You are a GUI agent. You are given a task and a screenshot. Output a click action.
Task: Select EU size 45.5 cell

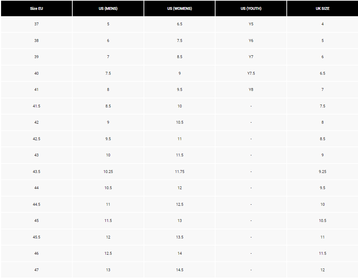[37, 237]
